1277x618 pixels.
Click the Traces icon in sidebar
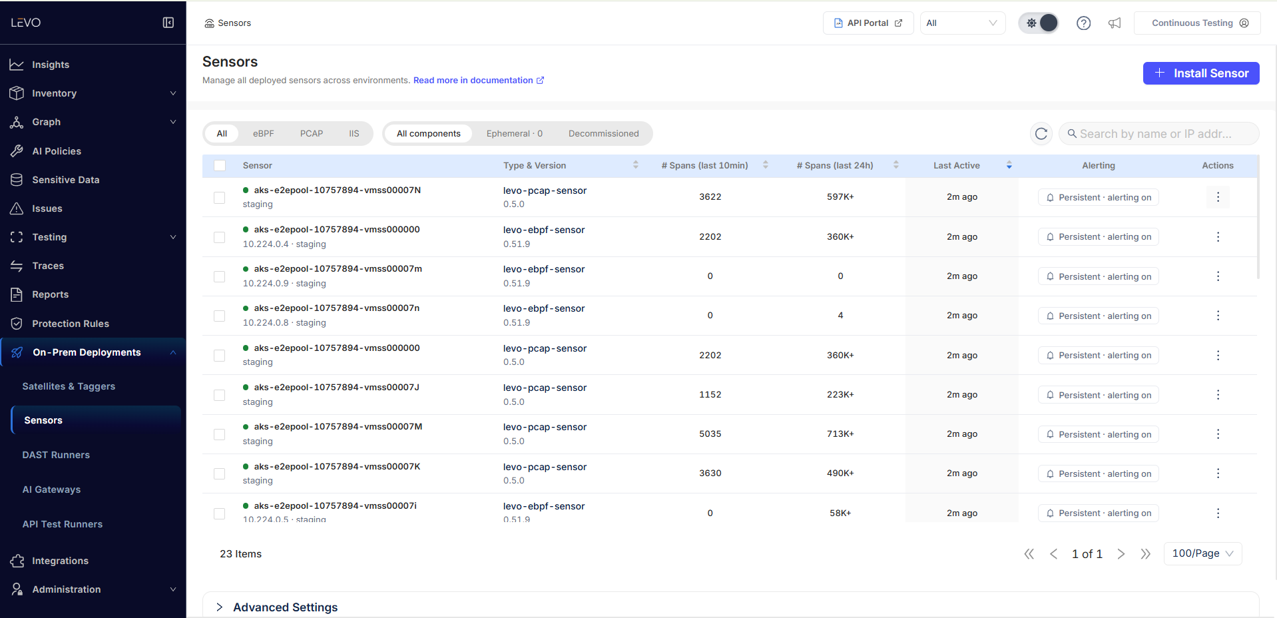point(17,266)
